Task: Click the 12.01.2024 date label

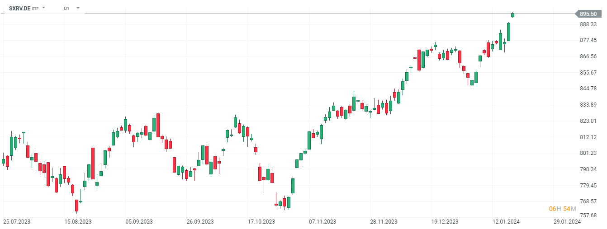Action: coord(506,222)
